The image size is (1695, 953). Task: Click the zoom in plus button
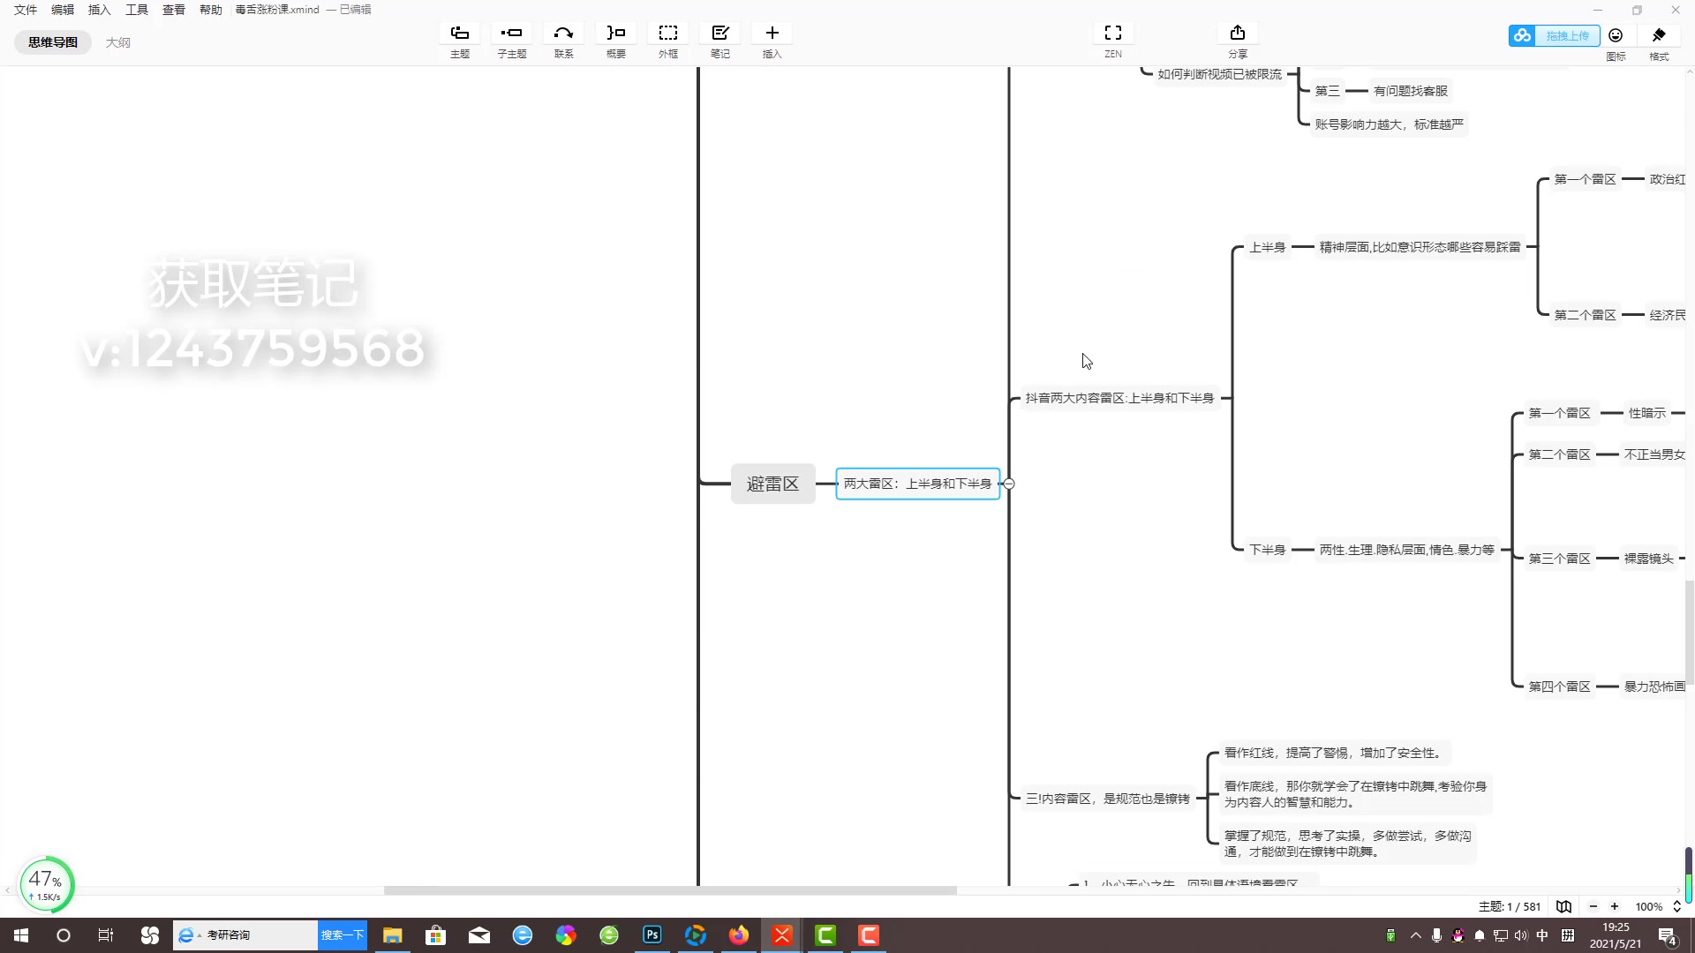pyautogui.click(x=1615, y=906)
